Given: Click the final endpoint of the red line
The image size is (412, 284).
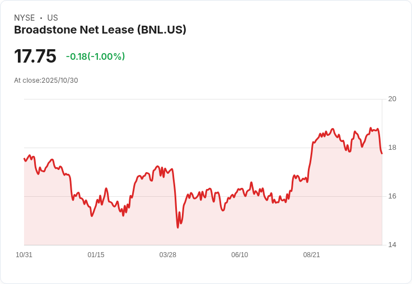Looking at the screenshot, I should (x=382, y=154).
